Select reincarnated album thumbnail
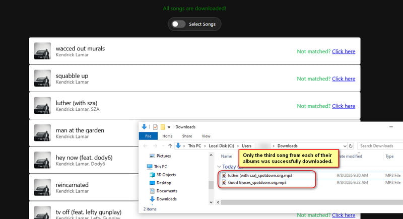Viewport: 403px width, 219px height. (42, 187)
